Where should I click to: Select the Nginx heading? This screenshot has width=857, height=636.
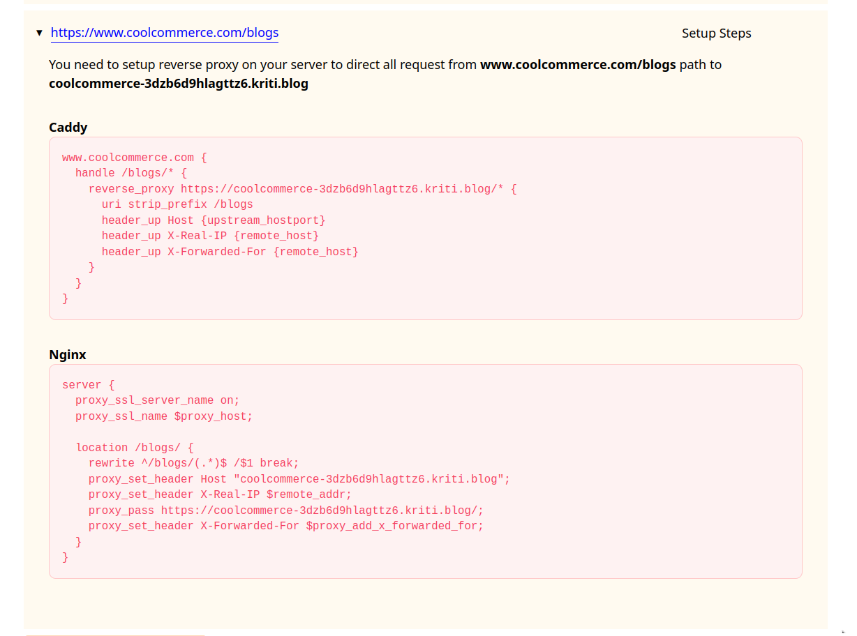[x=67, y=354]
